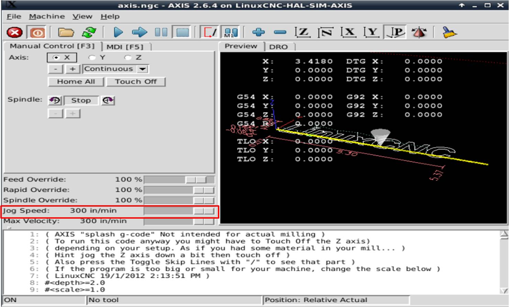The image size is (509, 307).
Task: Start spindle counterclockwise icon
Action: point(55,100)
